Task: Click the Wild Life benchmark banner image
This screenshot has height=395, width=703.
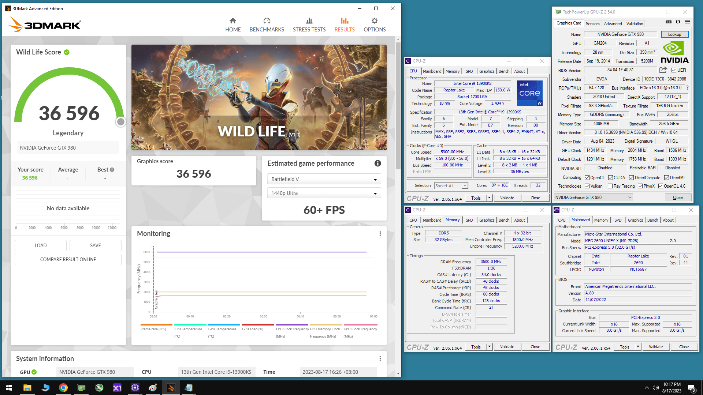Action: click(259, 97)
